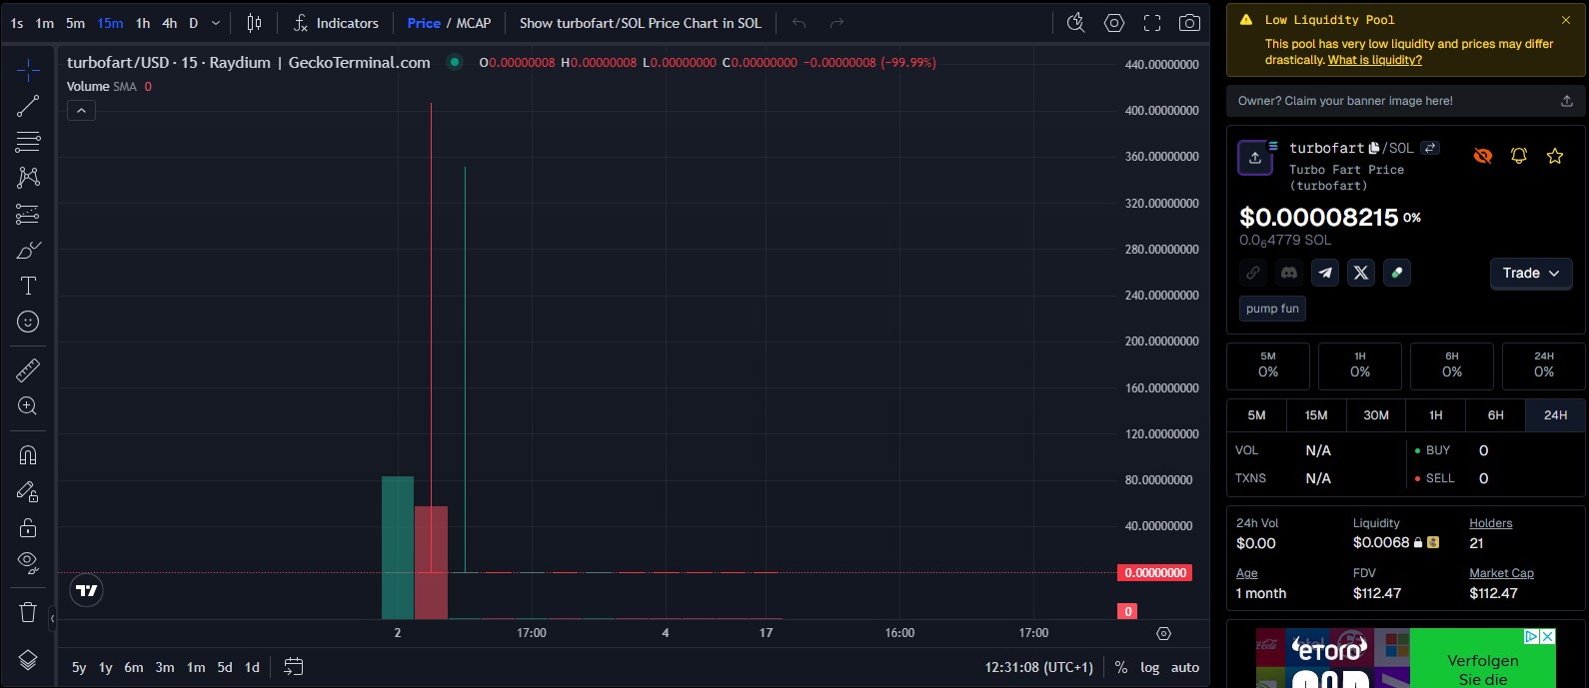Activate the magnet snap mode
Image resolution: width=1589 pixels, height=688 pixels.
click(x=28, y=455)
